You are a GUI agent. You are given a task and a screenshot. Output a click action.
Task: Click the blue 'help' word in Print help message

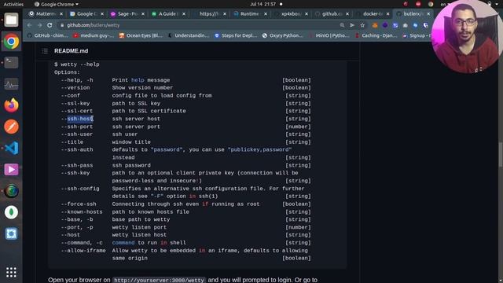[138, 80]
